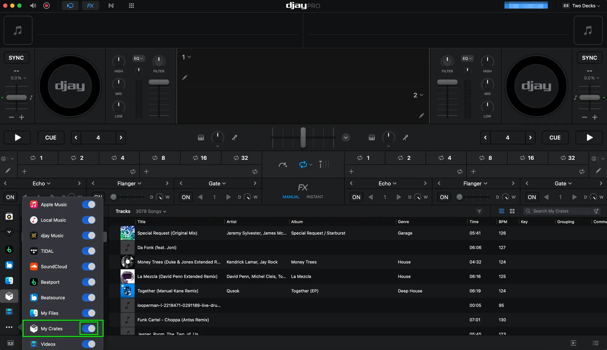Open the TIDAL icon in the library popup

(x=33, y=251)
